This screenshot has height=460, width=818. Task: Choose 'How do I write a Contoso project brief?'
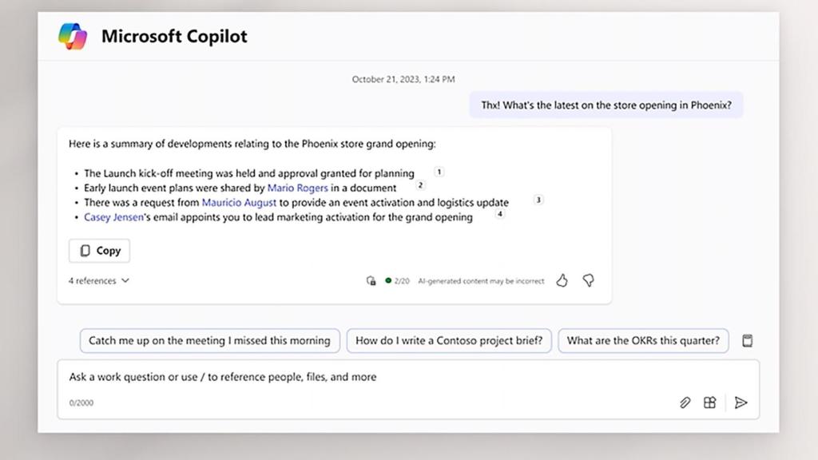(449, 341)
